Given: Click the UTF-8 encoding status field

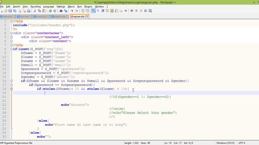Looking at the screenshot, I should point(242,143).
